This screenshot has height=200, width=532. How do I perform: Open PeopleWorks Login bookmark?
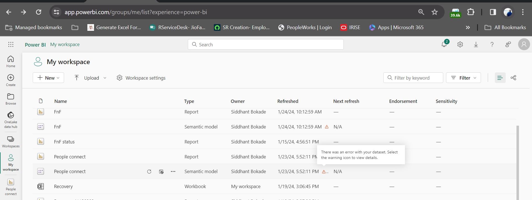305,27
